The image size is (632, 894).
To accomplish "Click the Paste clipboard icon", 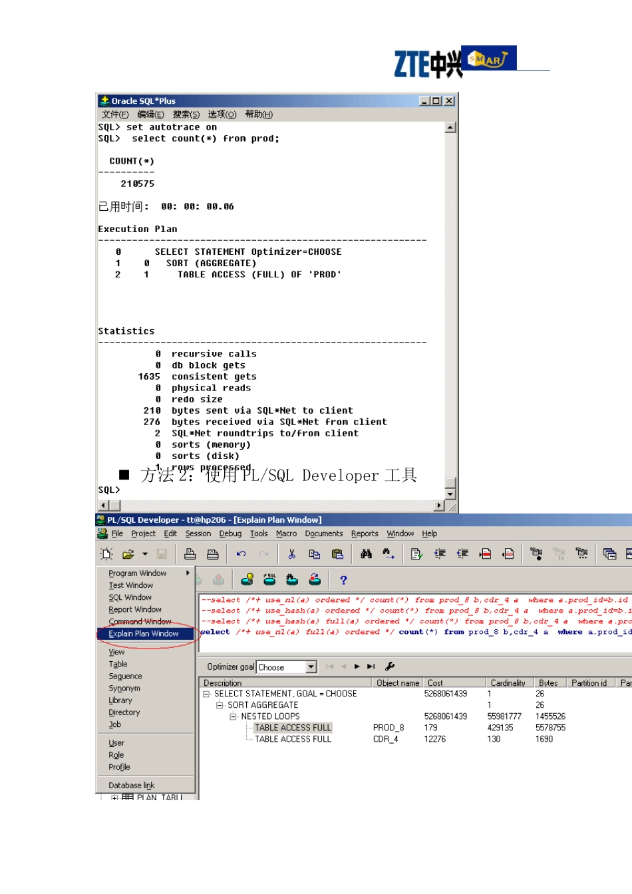I will click(337, 553).
